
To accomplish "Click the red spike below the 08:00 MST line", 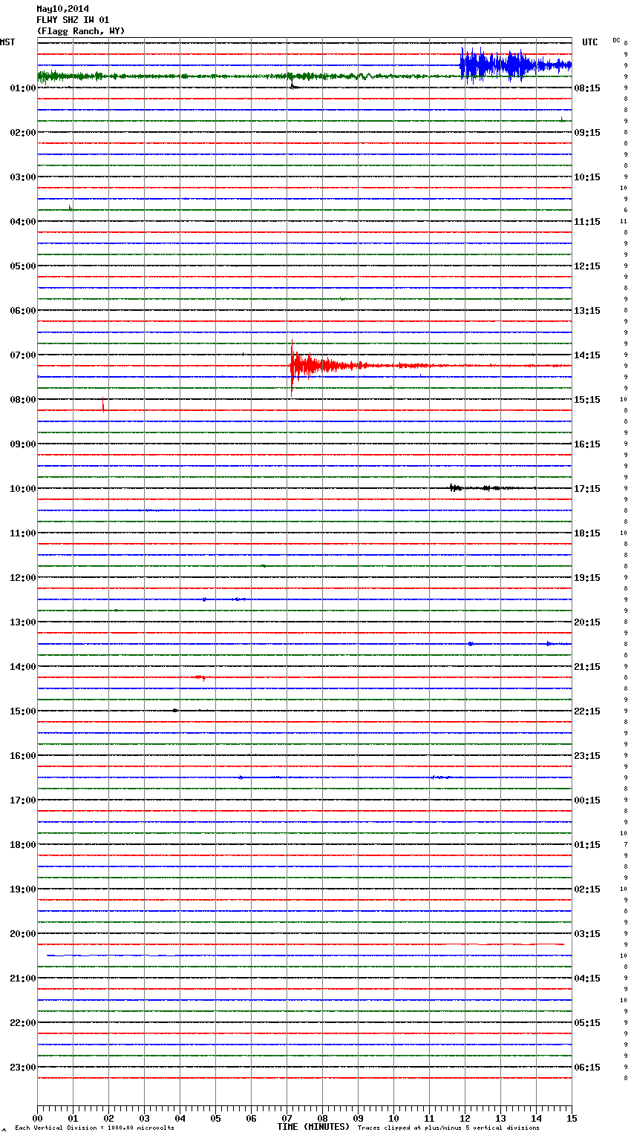I will (103, 404).
